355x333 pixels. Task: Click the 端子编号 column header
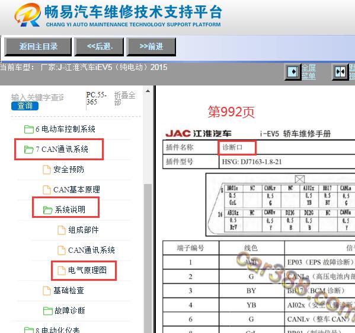[x=191, y=248]
